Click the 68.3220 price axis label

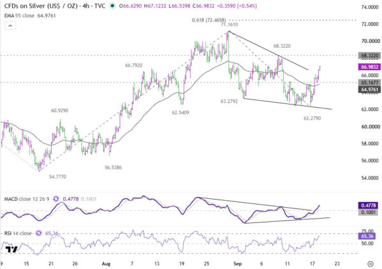point(369,55)
